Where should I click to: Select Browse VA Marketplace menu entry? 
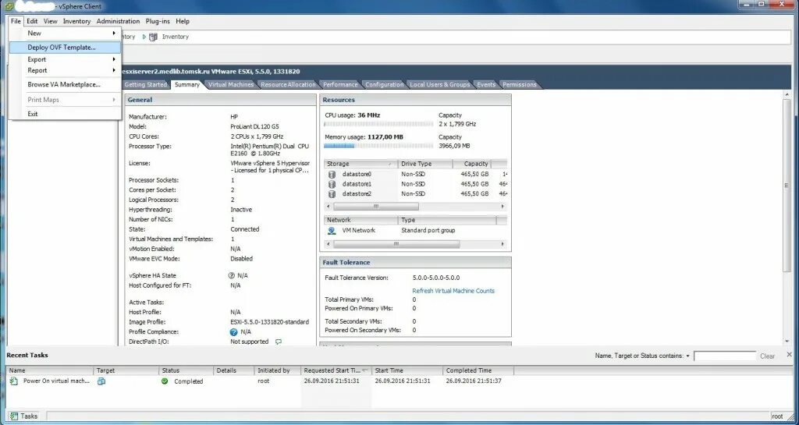(65, 84)
